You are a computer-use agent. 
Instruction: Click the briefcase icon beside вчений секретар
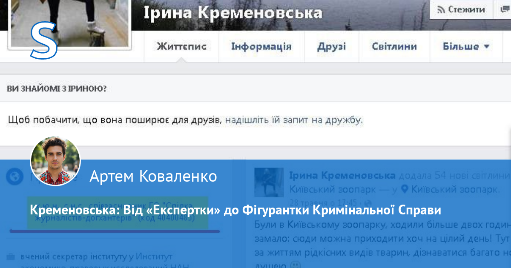11,257
